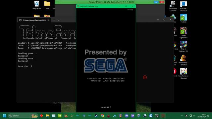Viewport: 212px width, 119px height.
Task: Click the taskbar Search box
Action: point(23,116)
